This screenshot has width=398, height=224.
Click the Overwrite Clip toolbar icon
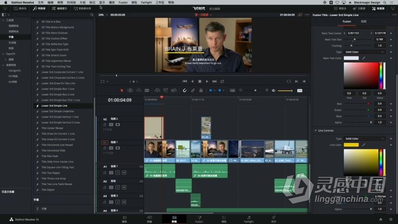[166, 91]
